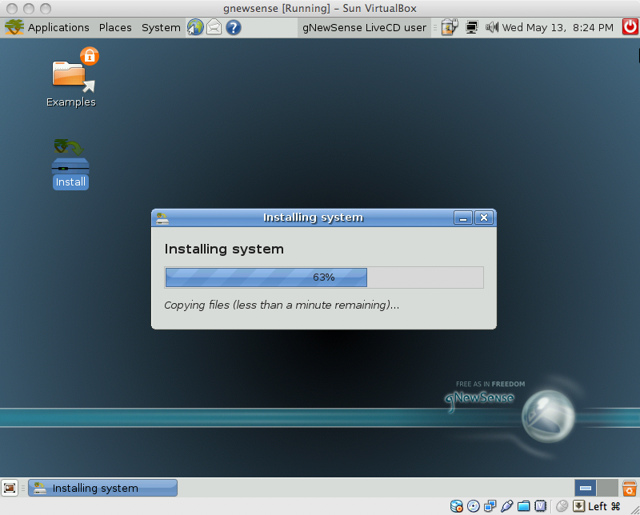Open the clock showing Wed May 13
This screenshot has height=515, width=640.
tap(558, 27)
